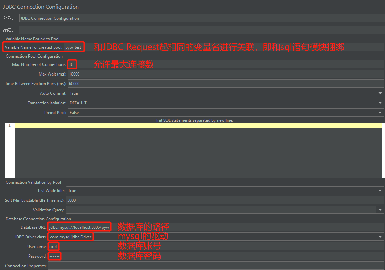This screenshot has width=385, height=270.
Task: Click the Preinit Pool label
Action: [55, 112]
